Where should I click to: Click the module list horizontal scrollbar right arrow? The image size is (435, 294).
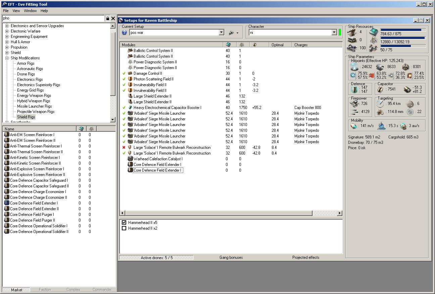pyautogui.click(x=340, y=213)
